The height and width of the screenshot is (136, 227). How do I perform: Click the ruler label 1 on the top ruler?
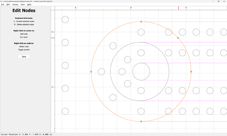[76, 8]
